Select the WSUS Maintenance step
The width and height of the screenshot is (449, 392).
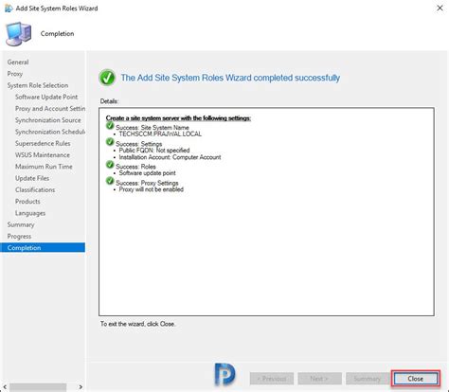pos(43,155)
